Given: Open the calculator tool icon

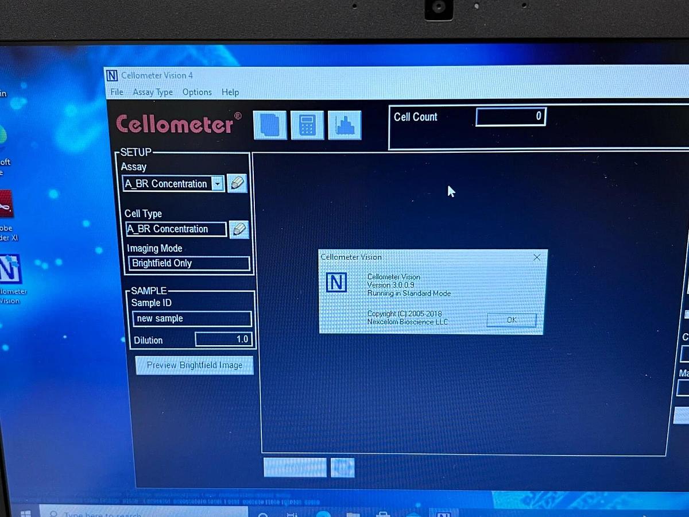Looking at the screenshot, I should (x=307, y=125).
